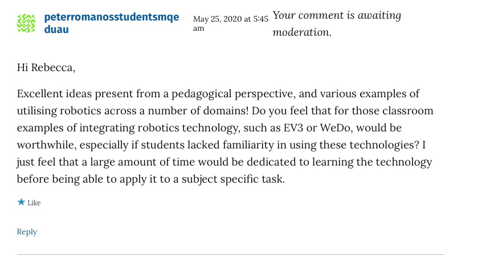This screenshot has width=494, height=256.
Task: Click the 'awaiting moderation' notice text
Action: [336, 23]
